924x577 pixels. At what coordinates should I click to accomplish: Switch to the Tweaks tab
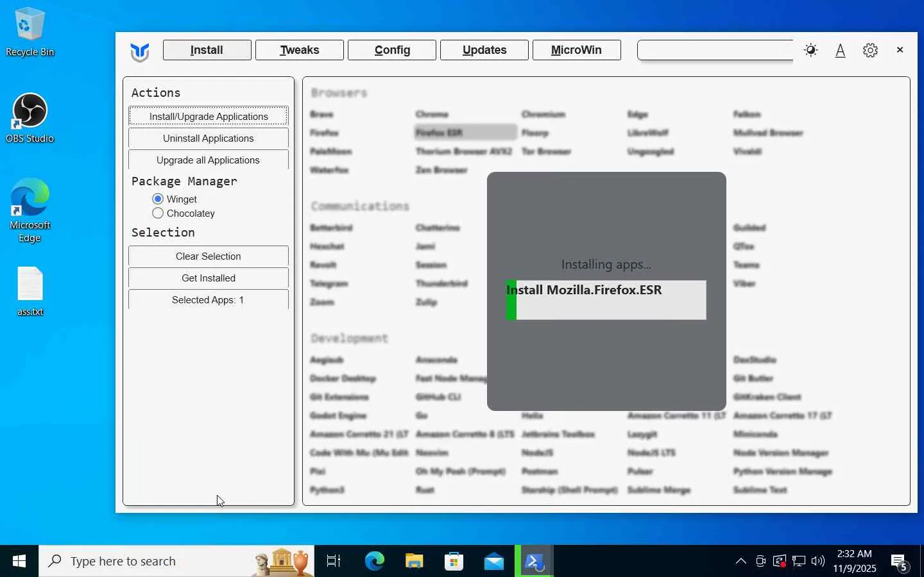tap(299, 50)
